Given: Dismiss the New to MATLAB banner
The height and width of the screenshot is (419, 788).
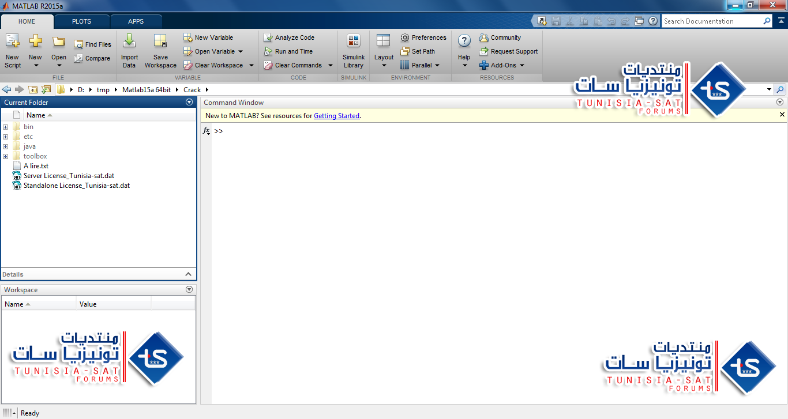Looking at the screenshot, I should coord(782,115).
